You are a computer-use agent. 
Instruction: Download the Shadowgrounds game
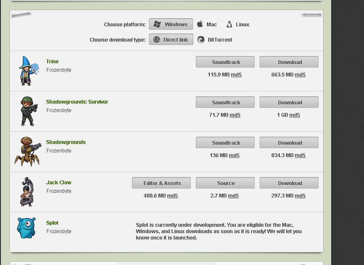click(289, 142)
